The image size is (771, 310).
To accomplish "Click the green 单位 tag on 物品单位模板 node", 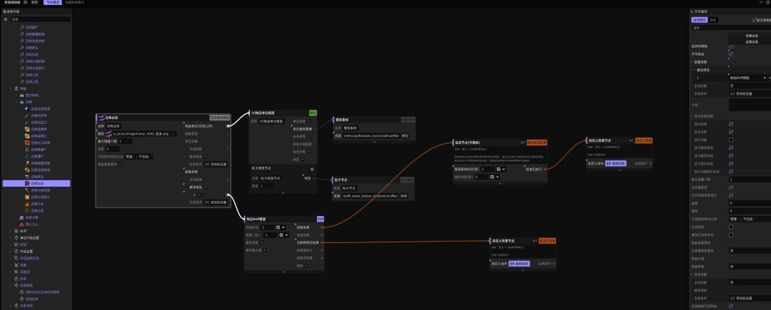I will [313, 113].
